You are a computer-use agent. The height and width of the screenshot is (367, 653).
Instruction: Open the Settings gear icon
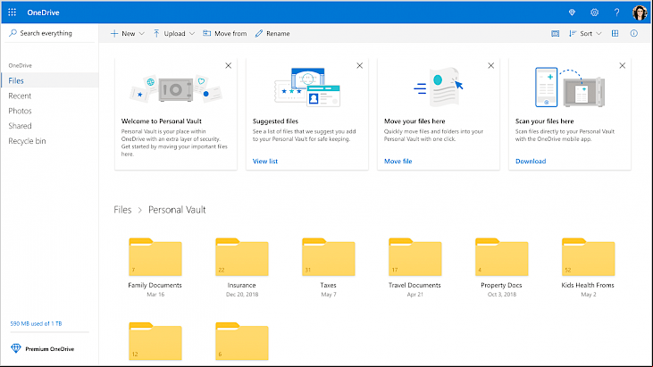tap(594, 13)
